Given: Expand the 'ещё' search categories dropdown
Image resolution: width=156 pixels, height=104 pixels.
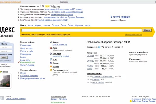Looking at the screenshot, I should (x=87, y=25).
